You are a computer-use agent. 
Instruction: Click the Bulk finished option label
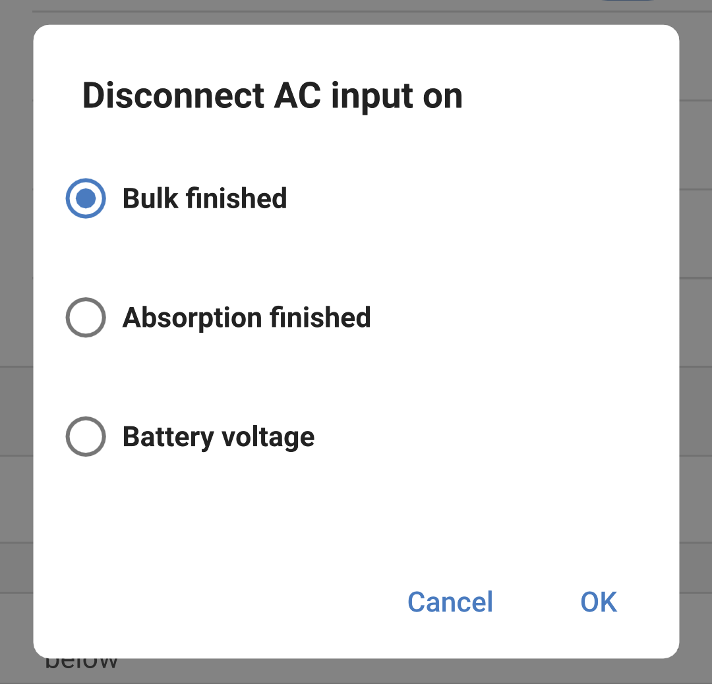tap(204, 198)
